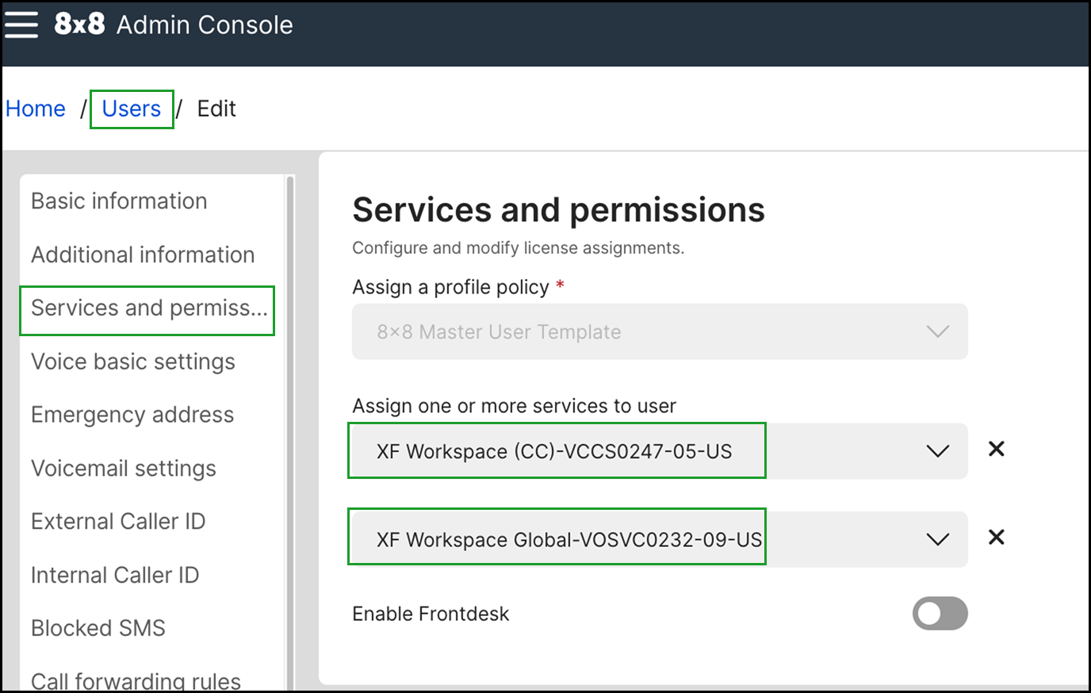This screenshot has height=693, width=1091.
Task: Select Services and permissions in sidebar
Action: click(149, 308)
